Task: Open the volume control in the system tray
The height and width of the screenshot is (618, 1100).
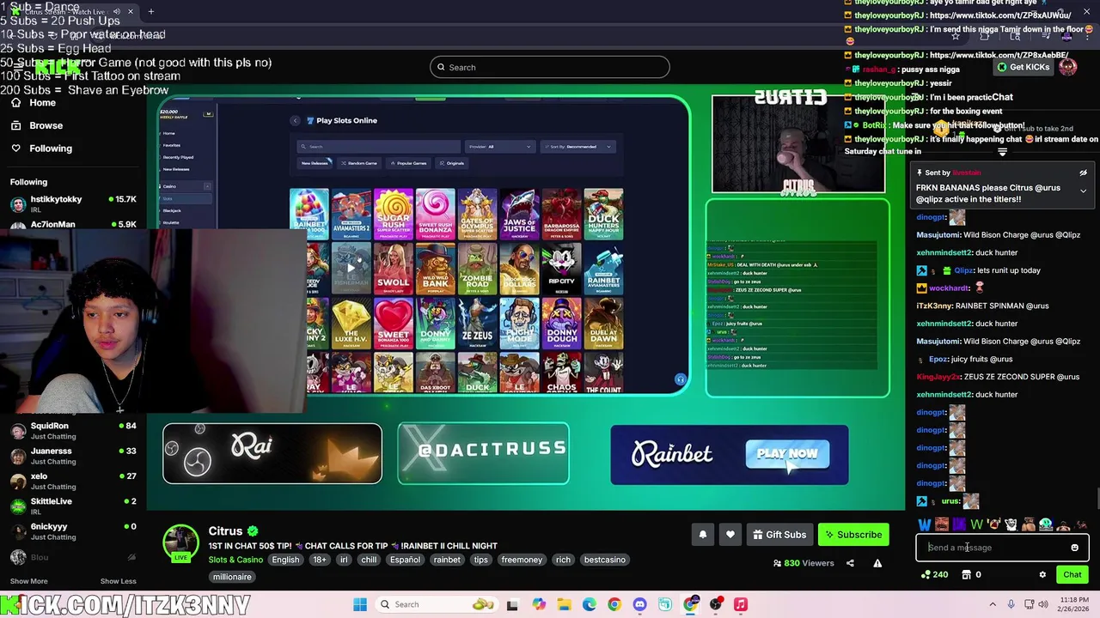Action: [1044, 604]
